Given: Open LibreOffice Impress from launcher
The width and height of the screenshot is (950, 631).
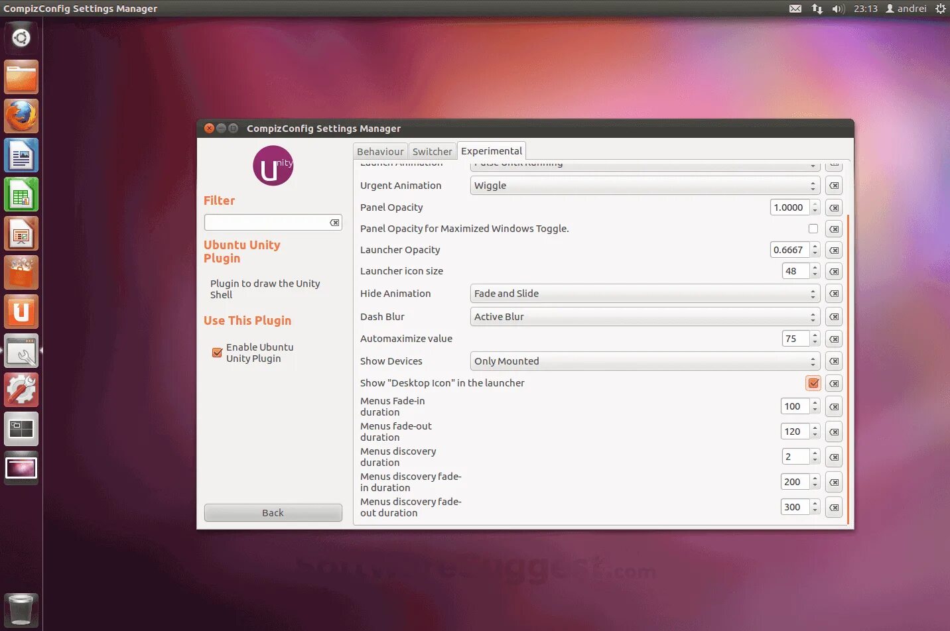Looking at the screenshot, I should pyautogui.click(x=21, y=234).
